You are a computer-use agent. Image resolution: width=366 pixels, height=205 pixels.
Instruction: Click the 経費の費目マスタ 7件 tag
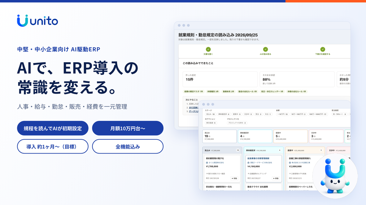point(193,92)
